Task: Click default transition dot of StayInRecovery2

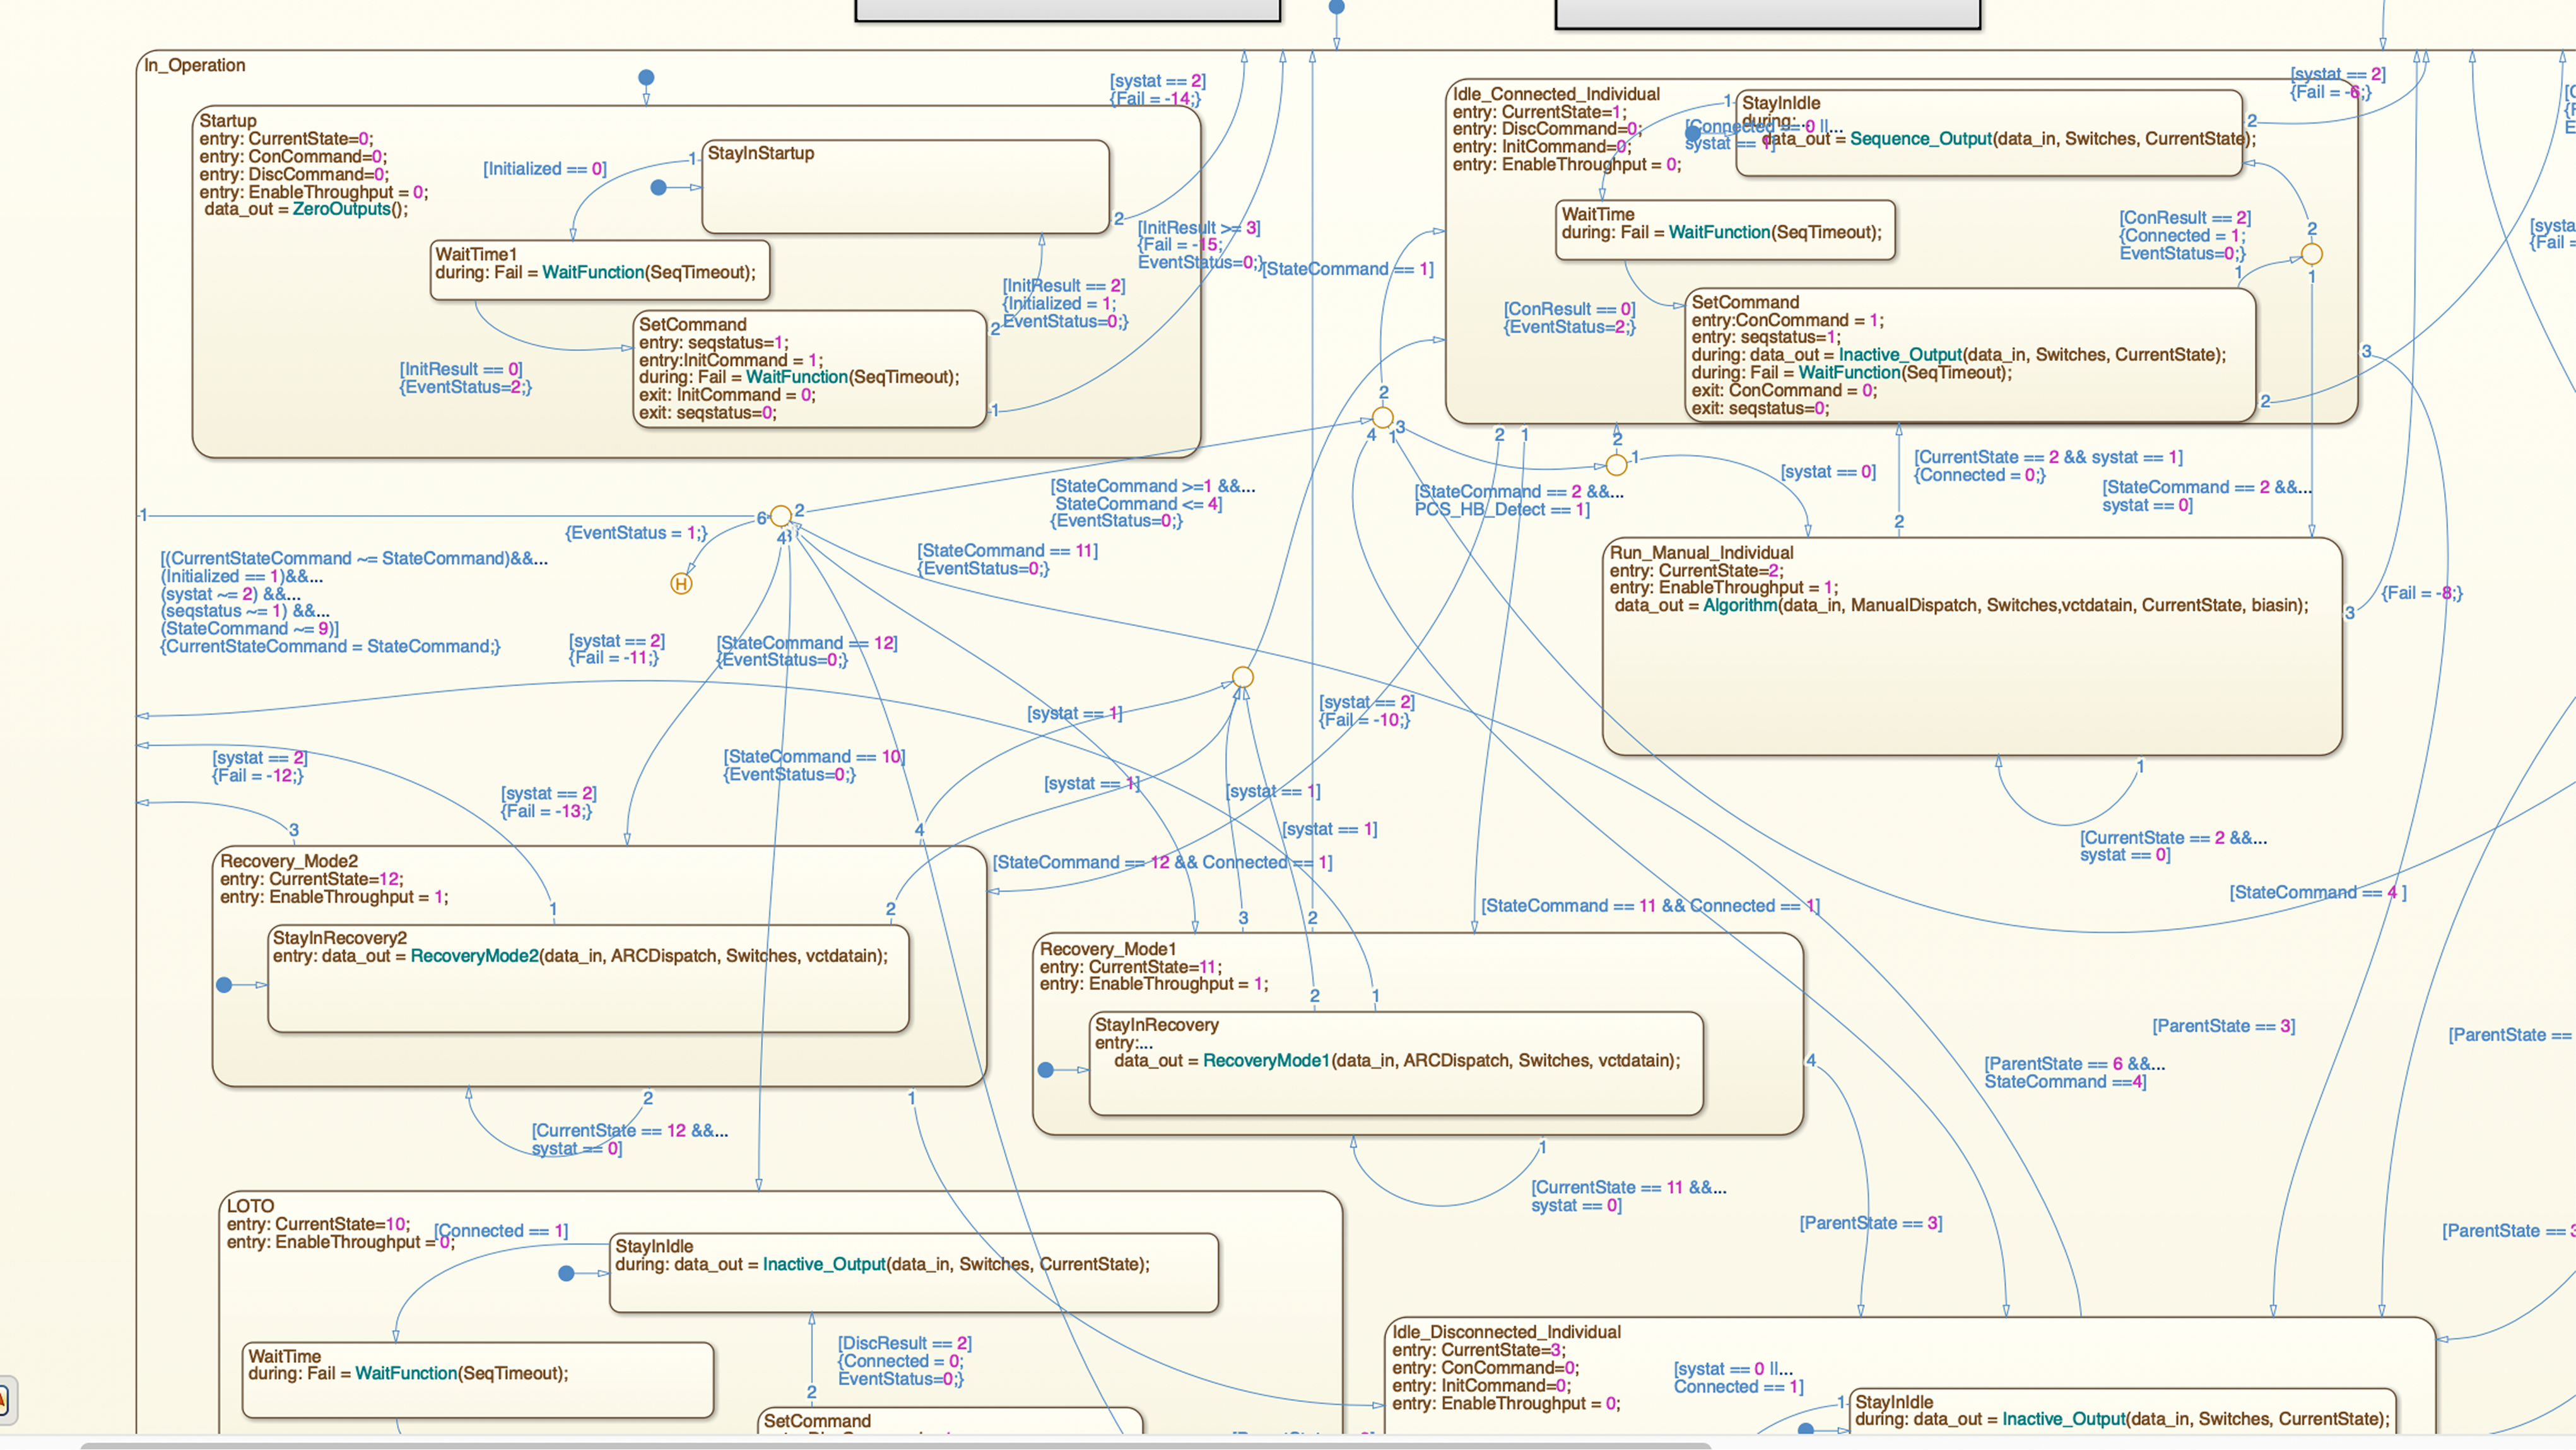Action: 224,985
